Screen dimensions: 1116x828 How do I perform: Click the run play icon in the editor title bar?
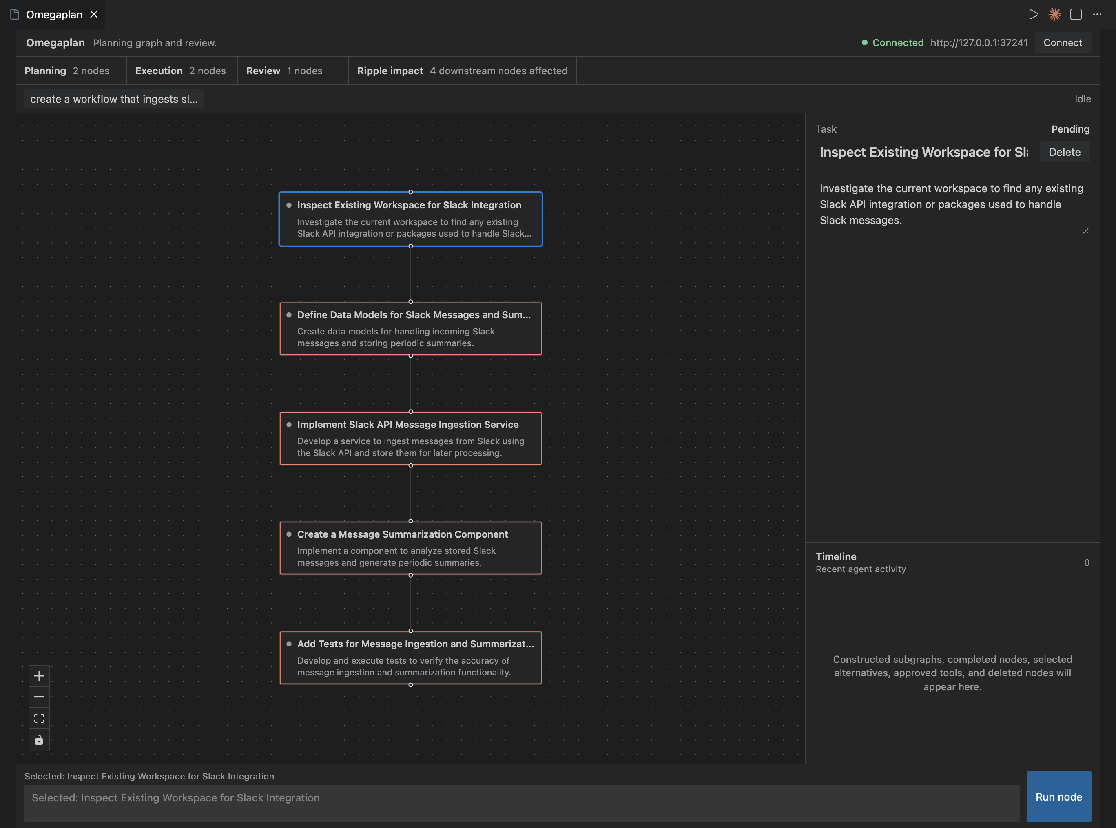(1033, 15)
